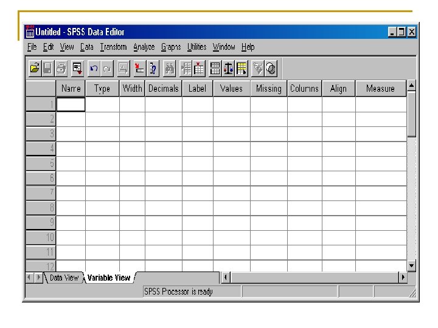Open the Help menu

(248, 47)
